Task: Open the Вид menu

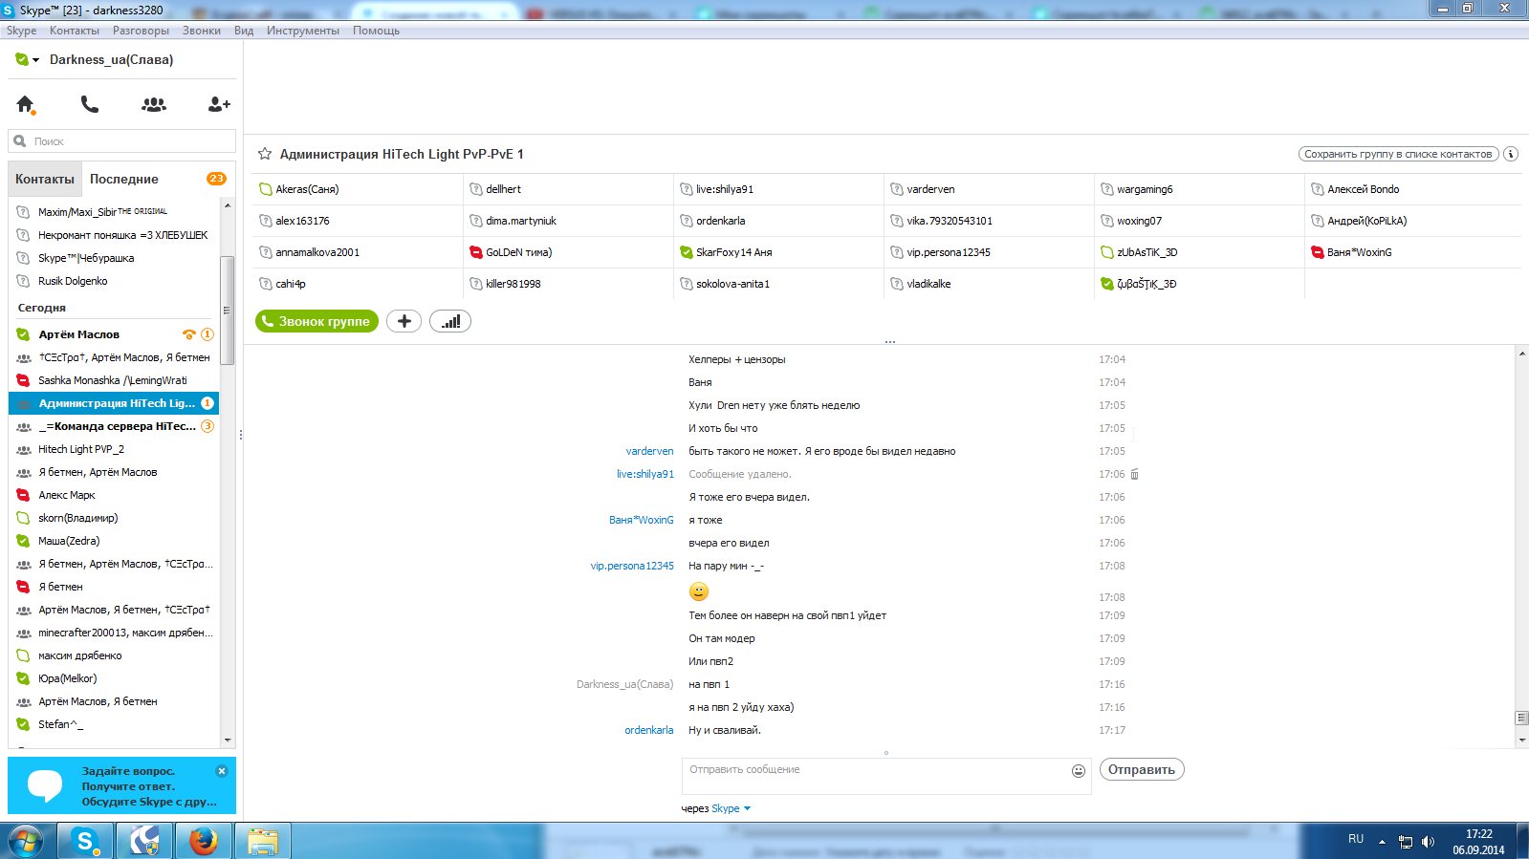Action: [244, 31]
